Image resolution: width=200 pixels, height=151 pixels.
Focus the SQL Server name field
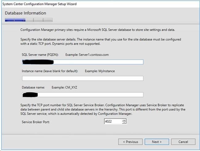click(83, 62)
